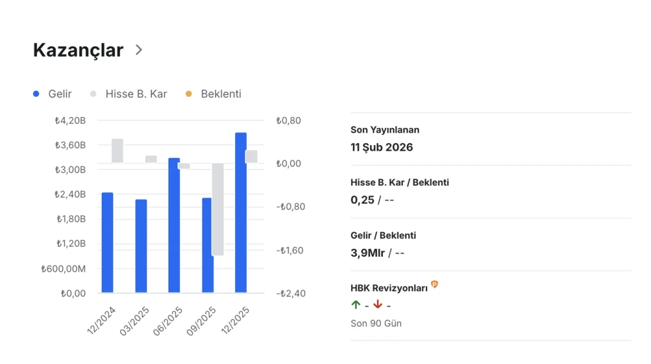
Task: Click the tall gray EPS bar for 09/2025
Action: 218,209
